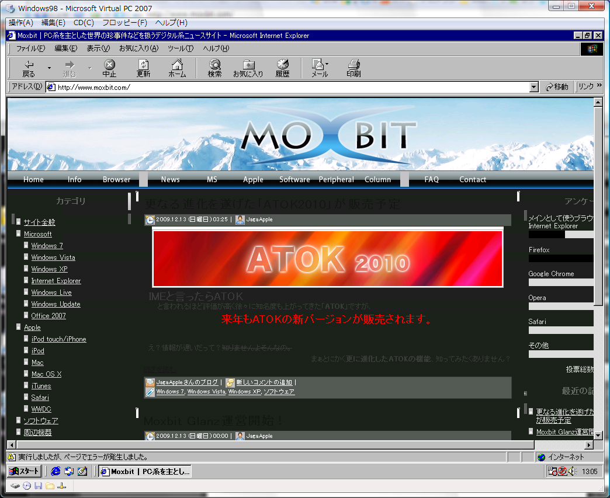Go to the home page via ホーム

(177, 69)
